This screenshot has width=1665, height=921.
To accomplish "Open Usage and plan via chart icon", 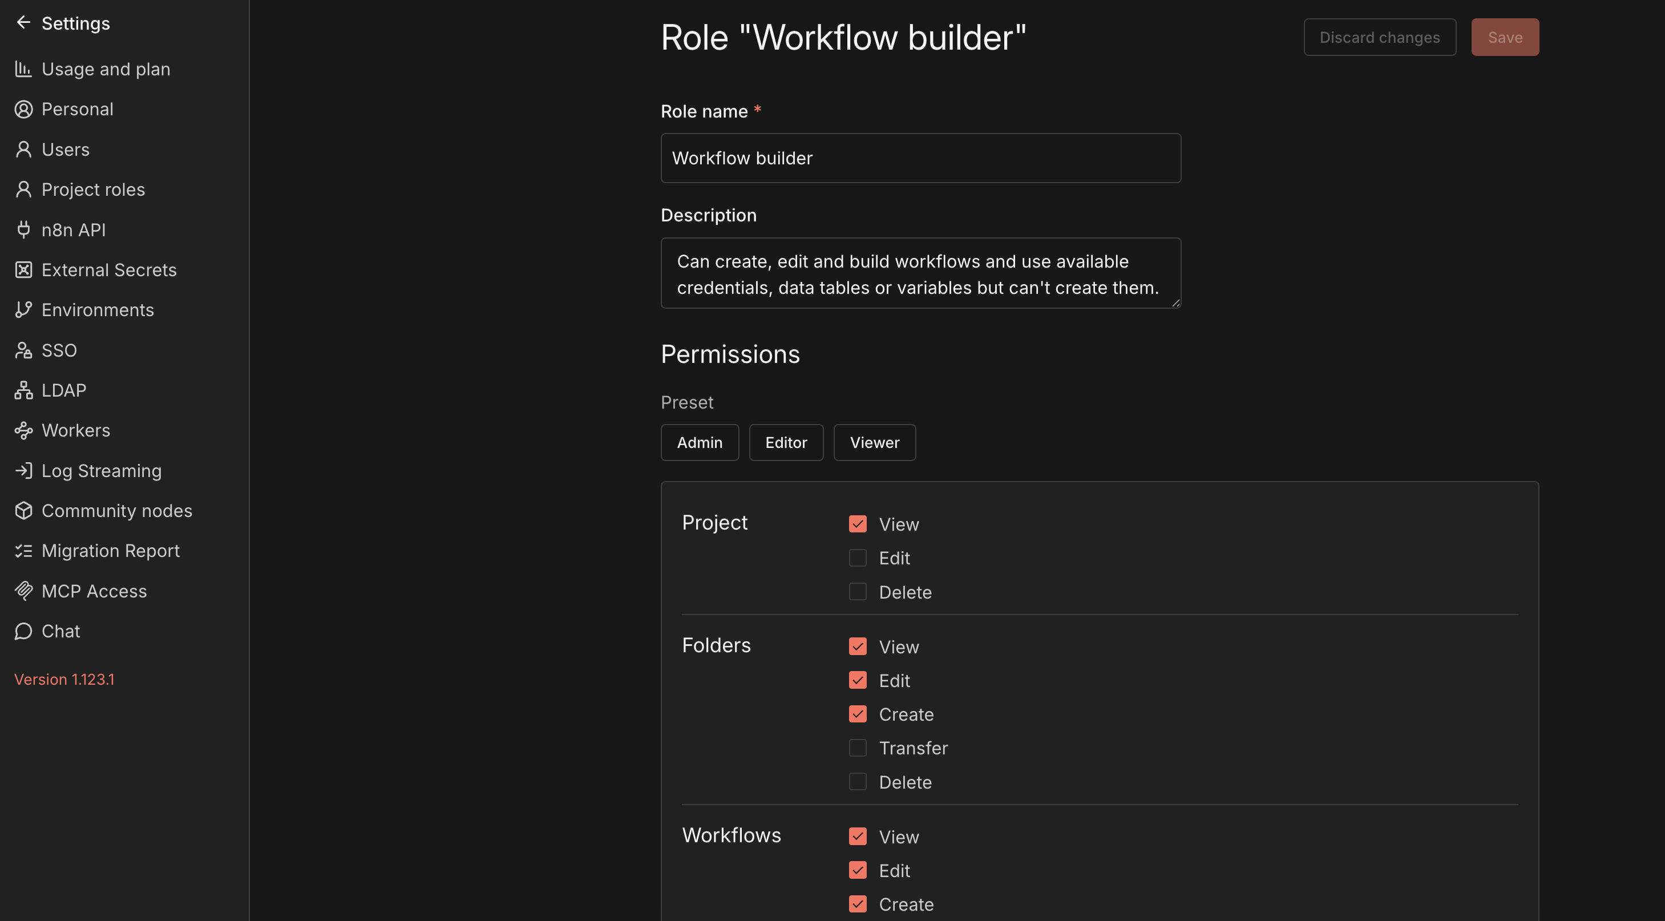I will [23, 68].
